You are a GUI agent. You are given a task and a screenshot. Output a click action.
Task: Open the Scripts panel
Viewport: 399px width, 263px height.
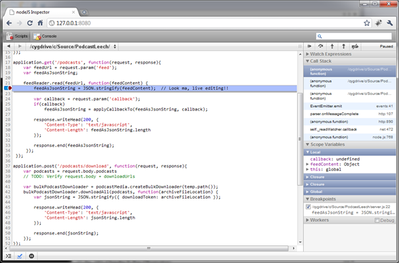pyautogui.click(x=17, y=37)
